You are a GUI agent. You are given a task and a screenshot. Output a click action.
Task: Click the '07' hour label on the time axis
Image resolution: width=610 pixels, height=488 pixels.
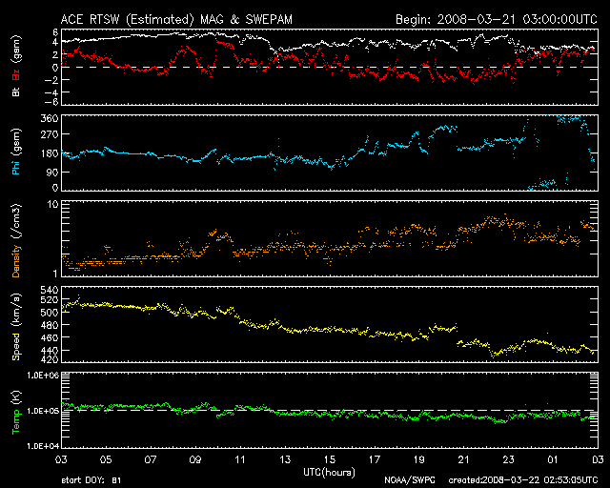click(x=151, y=460)
